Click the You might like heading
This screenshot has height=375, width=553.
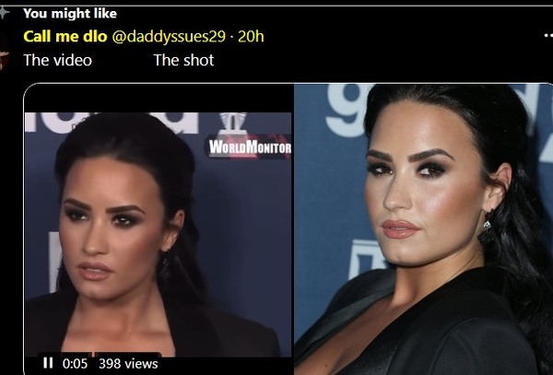(x=70, y=14)
